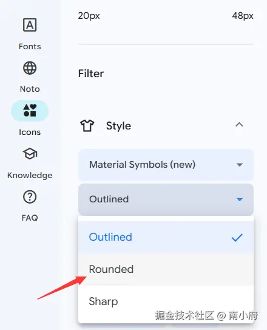Viewport: 267px width, 330px height.
Task: Choose the Outlined option in list
Action: coord(166,237)
